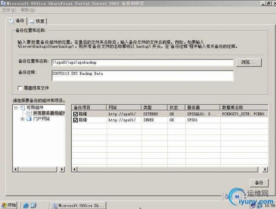Screen dimensions: 276x209
Task: Enable the 覆盖现有文件 checkbox
Action: tap(20, 88)
